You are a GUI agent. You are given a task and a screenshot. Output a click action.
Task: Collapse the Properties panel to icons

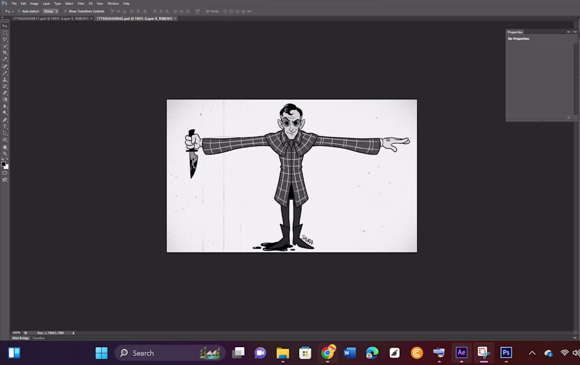coord(568,32)
